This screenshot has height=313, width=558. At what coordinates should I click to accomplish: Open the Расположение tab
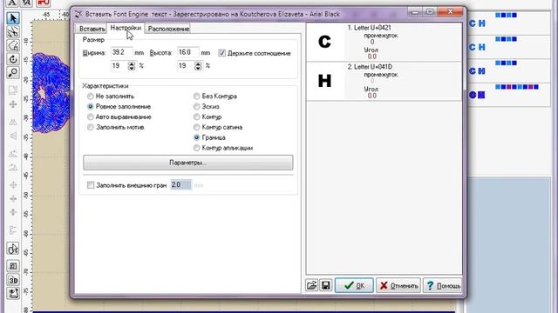click(x=168, y=29)
